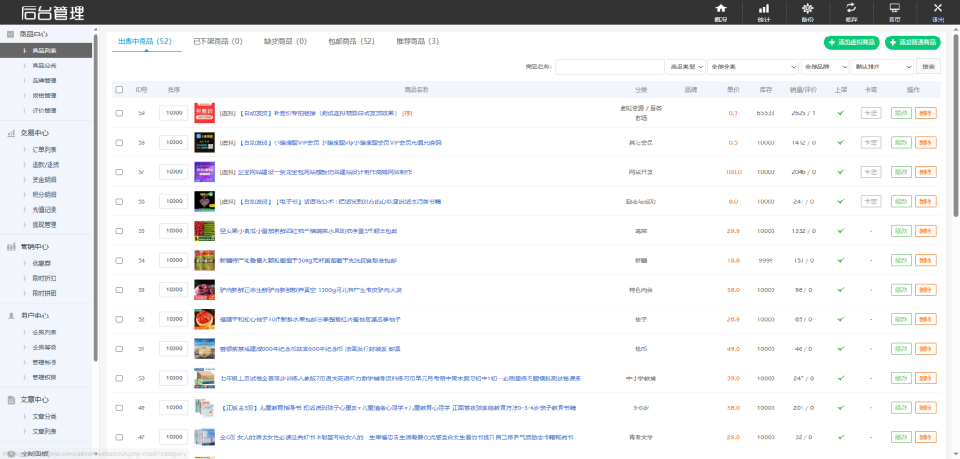Go to 首页 via the monitor icon
Screen dimensions: 960x459
tap(894, 8)
